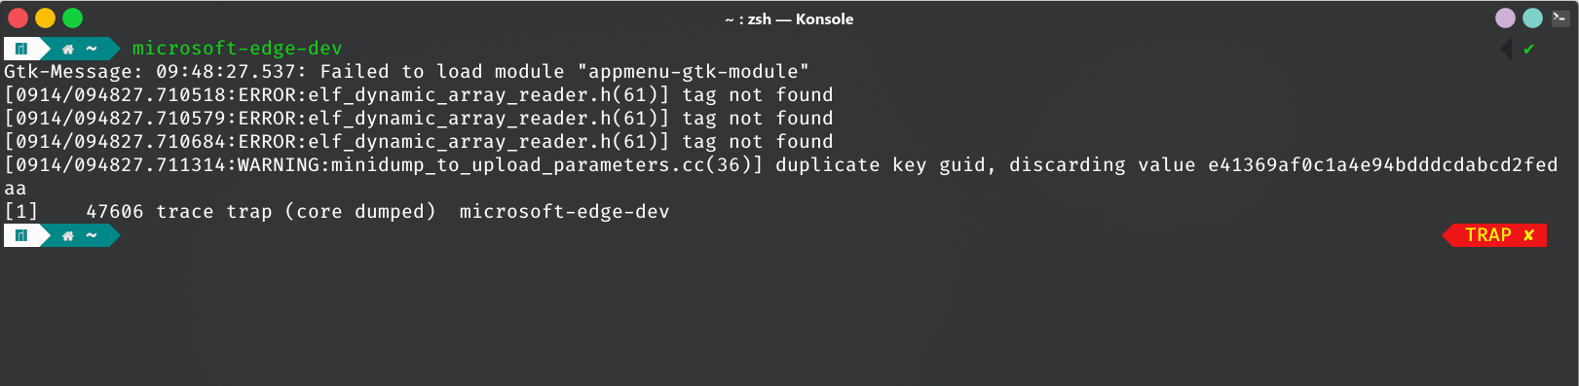The image size is (1579, 386).
Task: Click the dark arrow beside the green checkmark
Action: (1506, 49)
